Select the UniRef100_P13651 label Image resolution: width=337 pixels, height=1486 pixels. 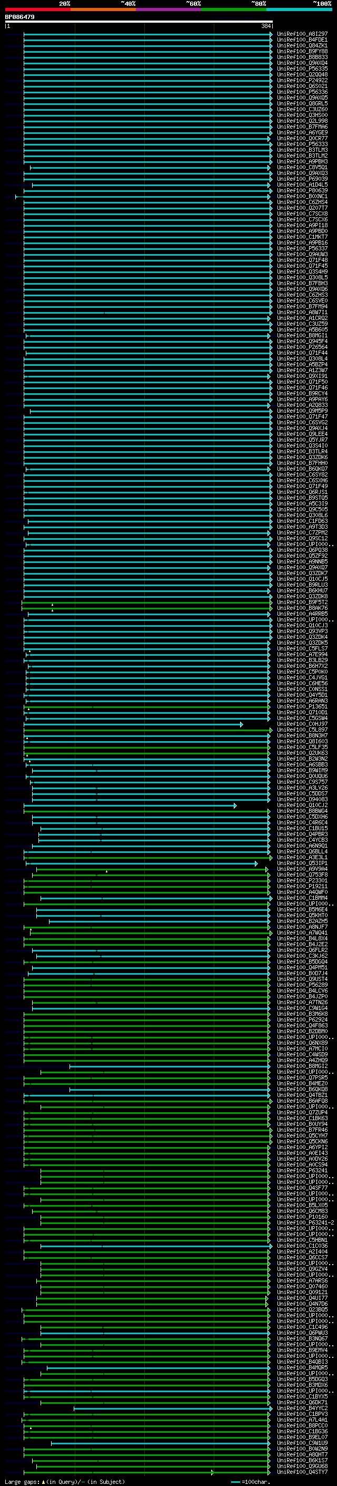coord(302,707)
